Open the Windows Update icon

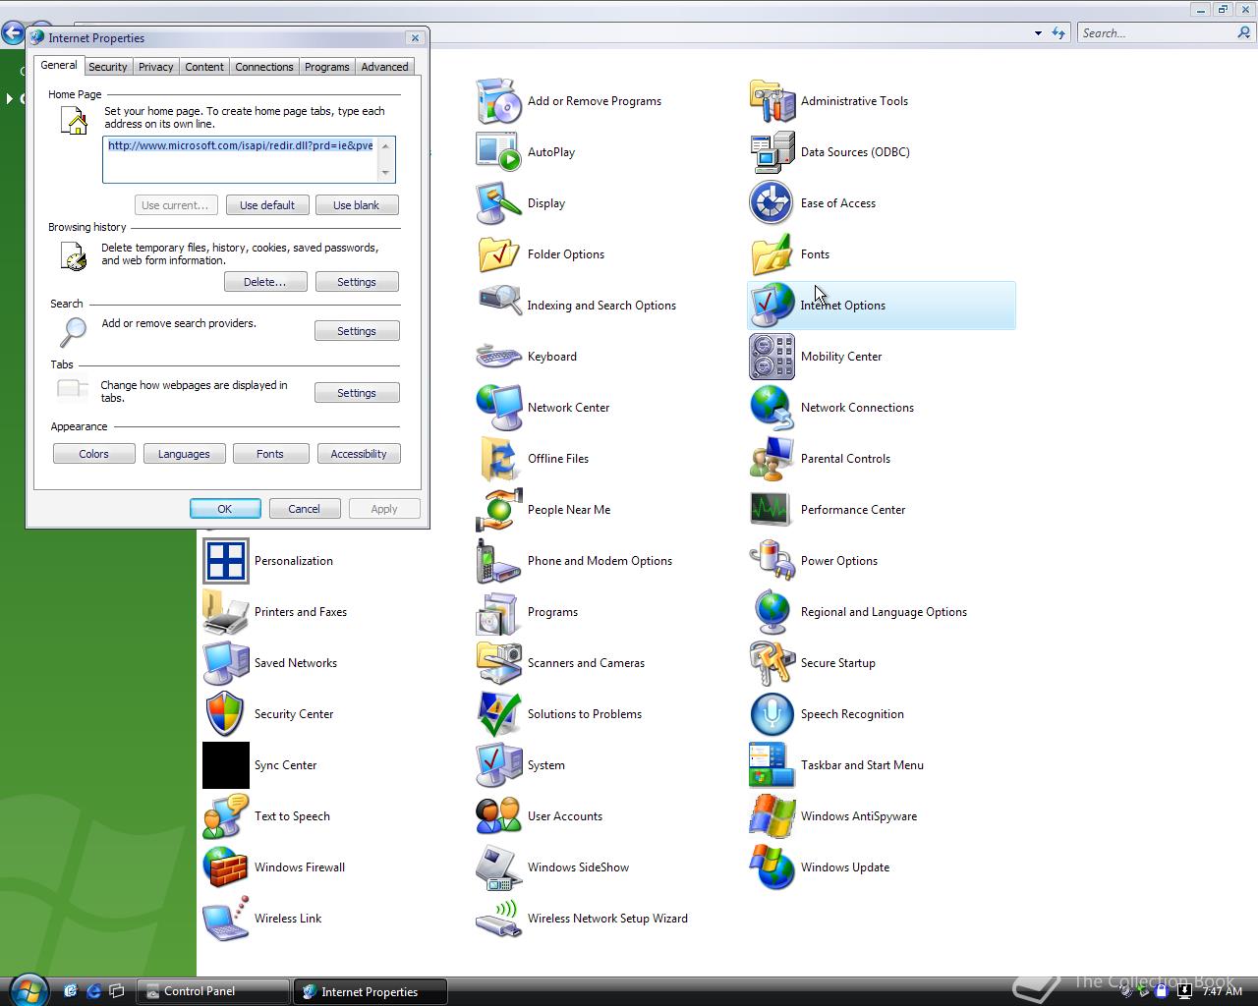pos(772,867)
